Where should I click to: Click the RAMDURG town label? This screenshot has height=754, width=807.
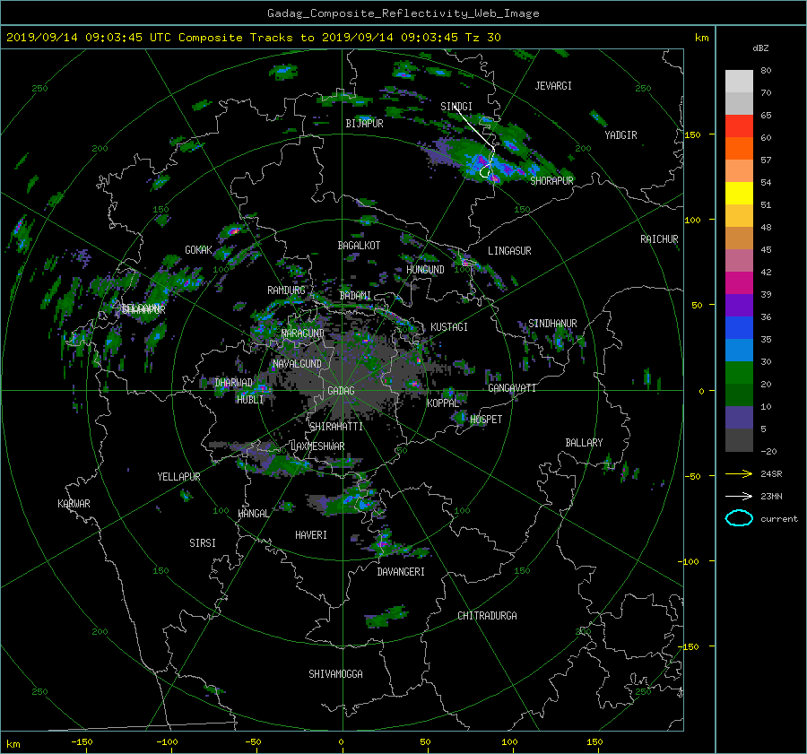286,290
